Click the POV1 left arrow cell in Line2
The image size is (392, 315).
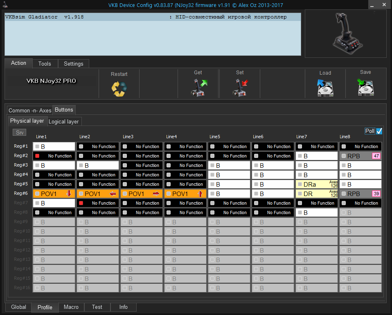[98, 194]
